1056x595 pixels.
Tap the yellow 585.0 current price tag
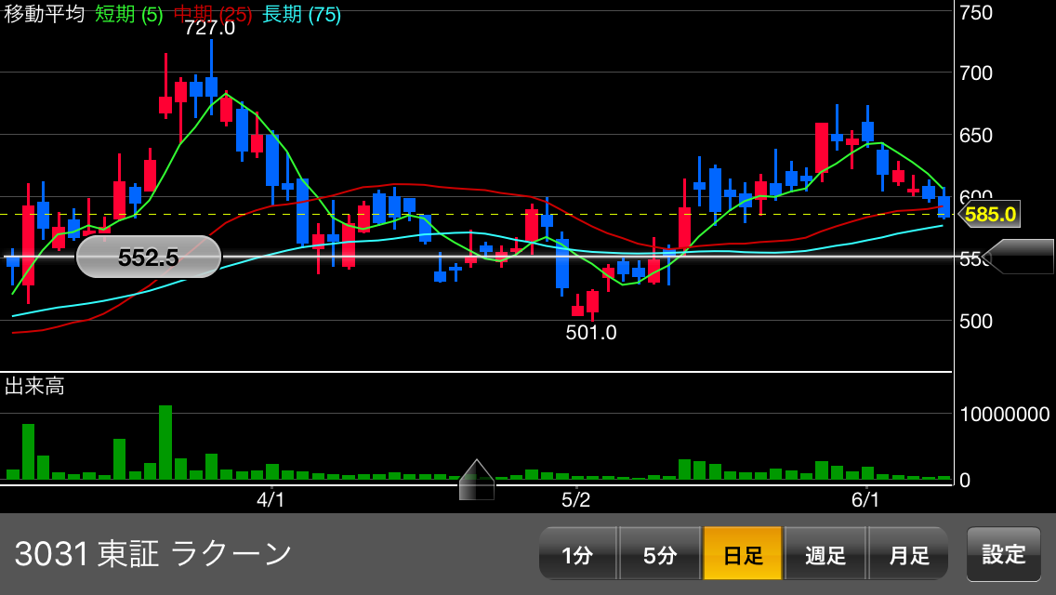pyautogui.click(x=989, y=215)
